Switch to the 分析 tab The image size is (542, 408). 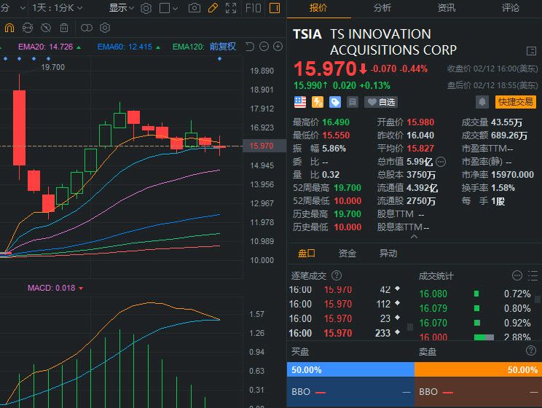click(382, 8)
